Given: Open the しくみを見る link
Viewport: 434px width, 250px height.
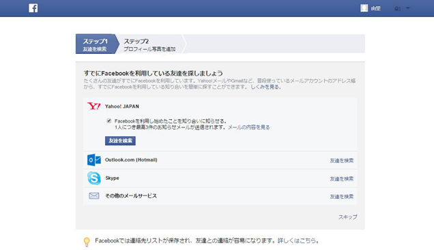Looking at the screenshot, I should 265,87.
